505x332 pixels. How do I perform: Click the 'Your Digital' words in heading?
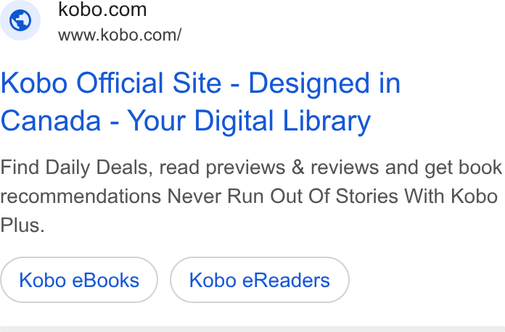coord(200,120)
